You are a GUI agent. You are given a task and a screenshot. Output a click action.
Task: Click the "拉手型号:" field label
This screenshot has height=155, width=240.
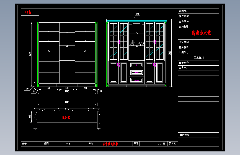184,63
